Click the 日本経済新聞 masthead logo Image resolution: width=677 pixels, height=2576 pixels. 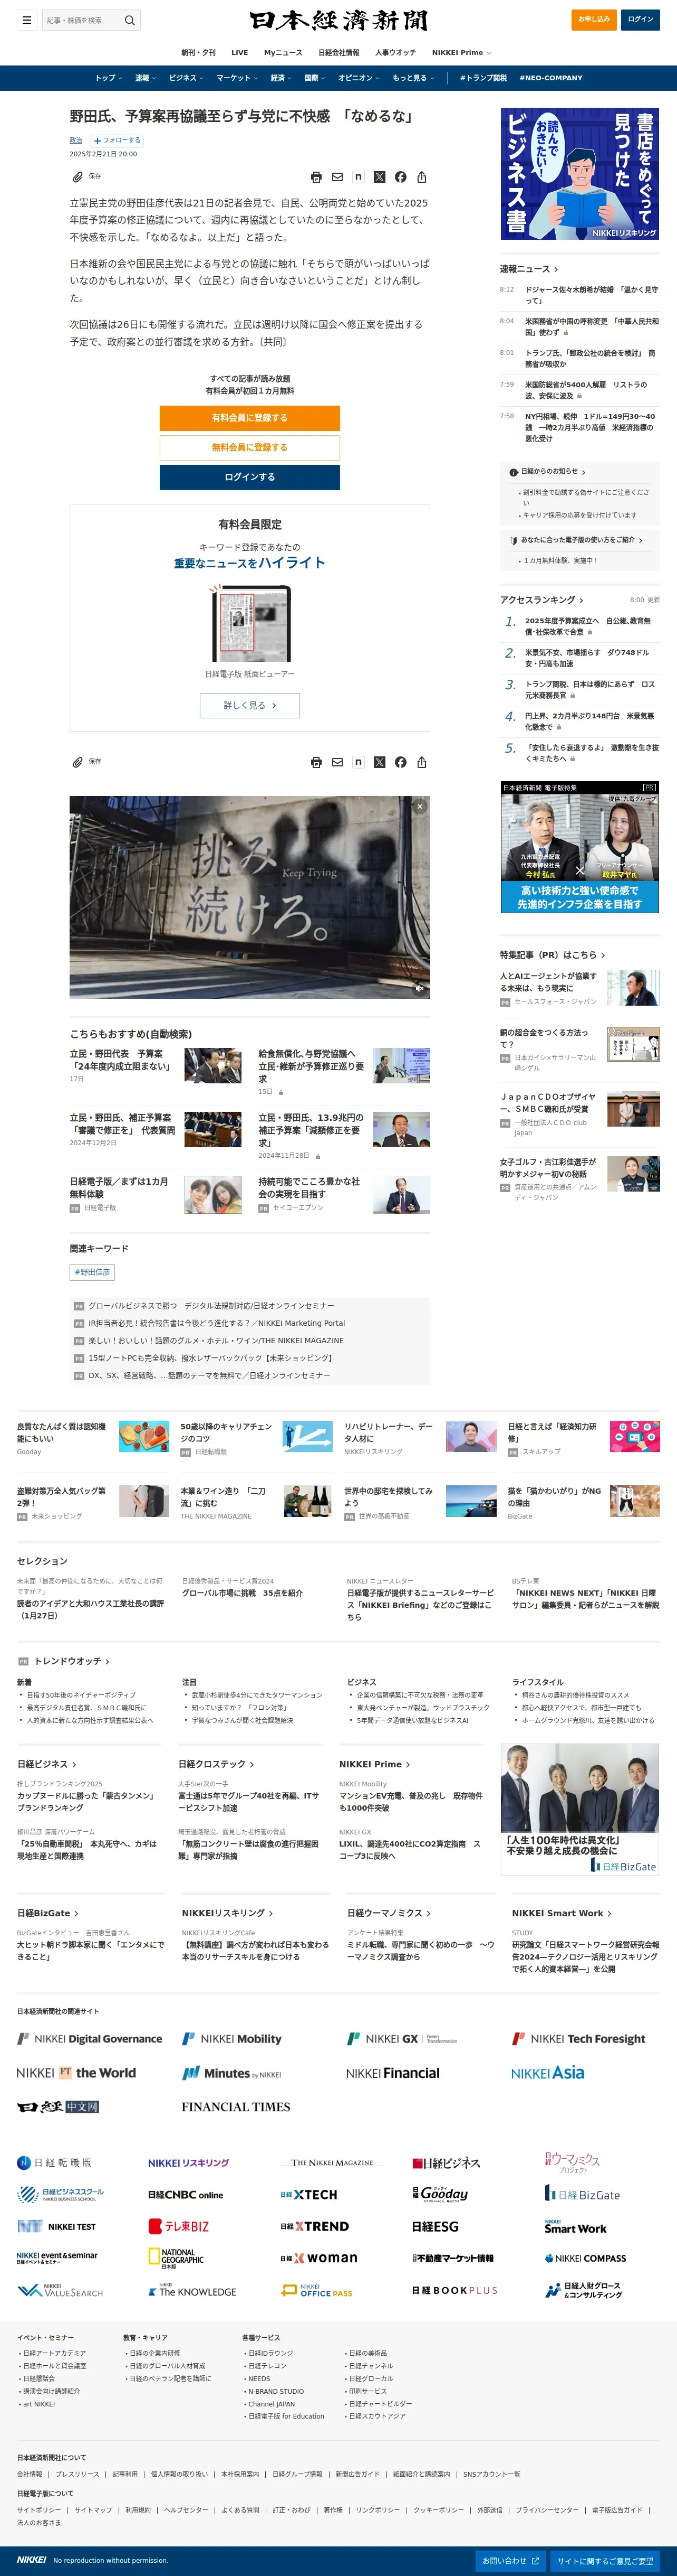[x=338, y=20]
